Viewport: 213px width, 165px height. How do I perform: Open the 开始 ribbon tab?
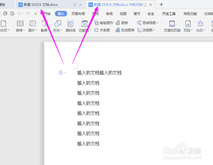47,14
